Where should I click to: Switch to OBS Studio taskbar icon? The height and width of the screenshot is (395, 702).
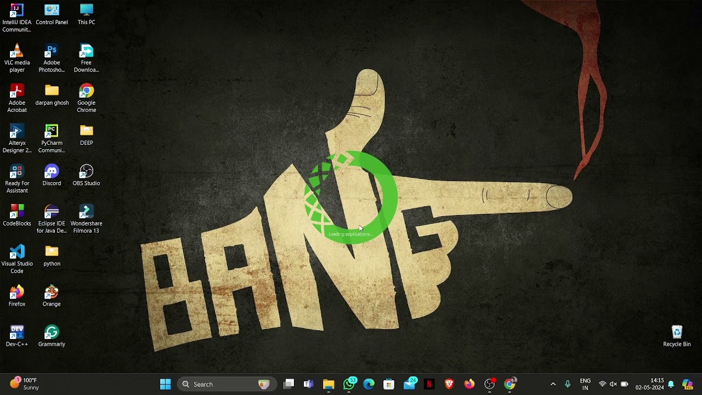(489, 384)
